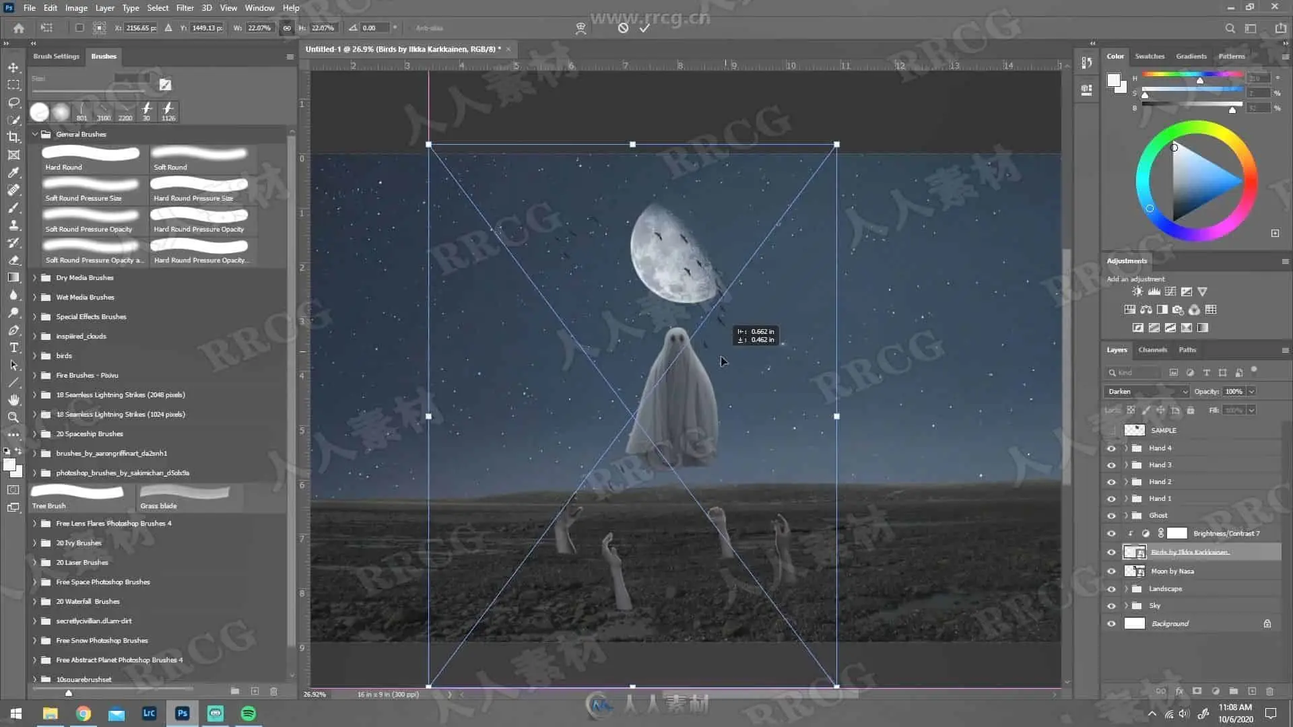Viewport: 1293px width, 727px height.
Task: Open Spotify from the taskbar
Action: point(248,714)
